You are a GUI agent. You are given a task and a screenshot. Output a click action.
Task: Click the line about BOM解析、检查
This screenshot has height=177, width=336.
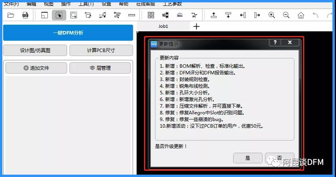point(203,66)
